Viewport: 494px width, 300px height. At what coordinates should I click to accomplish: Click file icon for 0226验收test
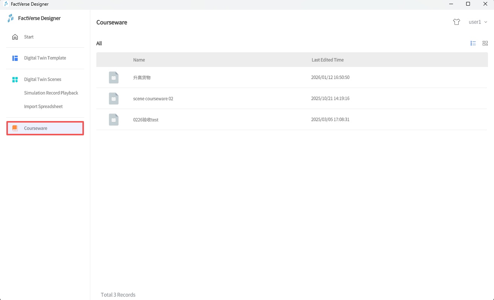[x=114, y=120]
